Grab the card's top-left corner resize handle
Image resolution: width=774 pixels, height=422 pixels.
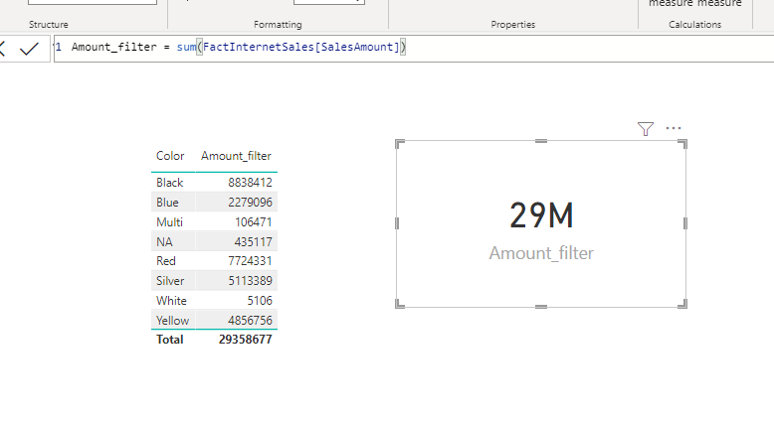point(400,144)
